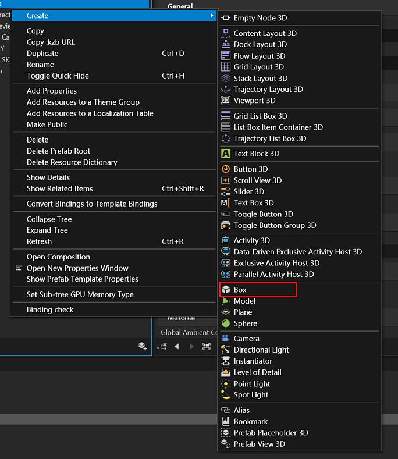Image resolution: width=398 pixels, height=459 pixels.
Task: Click the Empty Node 3D icon
Action: 226,18
